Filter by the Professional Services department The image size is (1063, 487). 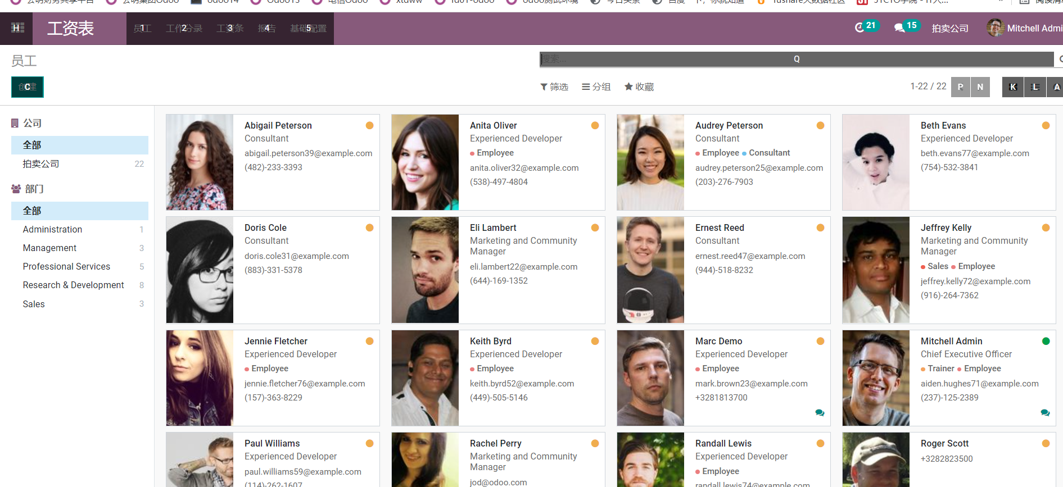pos(80,266)
